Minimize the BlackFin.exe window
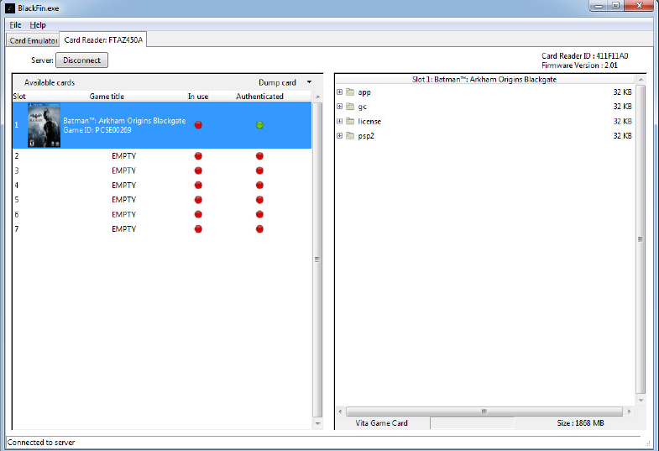 (599, 6)
